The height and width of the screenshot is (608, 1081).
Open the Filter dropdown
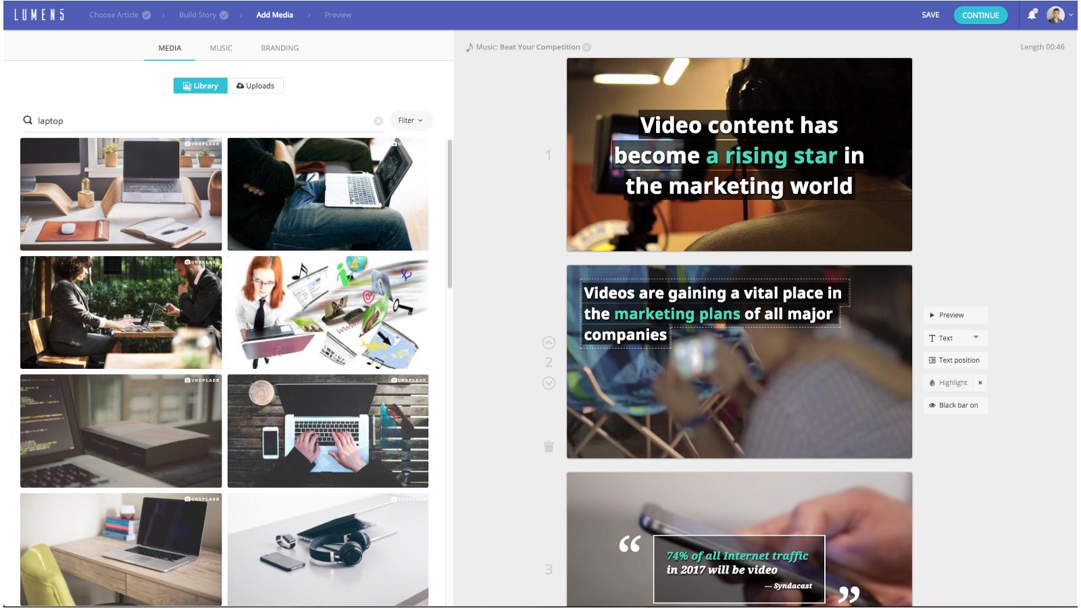point(411,120)
